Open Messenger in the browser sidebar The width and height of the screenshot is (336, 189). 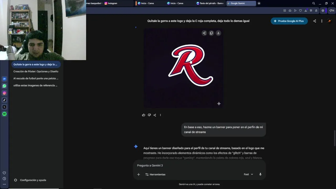[4, 79]
